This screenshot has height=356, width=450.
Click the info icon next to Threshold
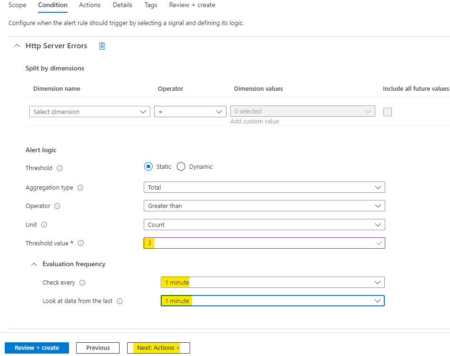point(60,168)
